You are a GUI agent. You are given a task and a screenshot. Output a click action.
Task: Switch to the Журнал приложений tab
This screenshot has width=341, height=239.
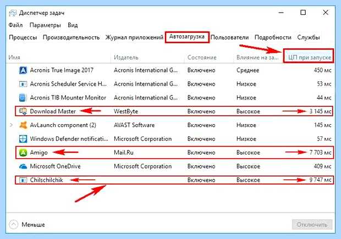point(134,37)
